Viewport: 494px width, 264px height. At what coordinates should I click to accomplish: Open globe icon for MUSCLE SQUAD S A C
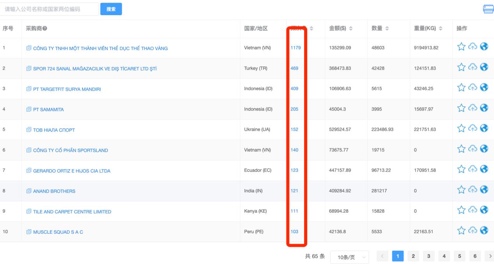coord(485,230)
